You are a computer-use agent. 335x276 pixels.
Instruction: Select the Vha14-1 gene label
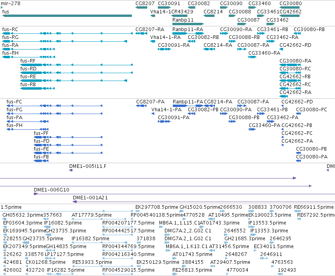(x=161, y=11)
